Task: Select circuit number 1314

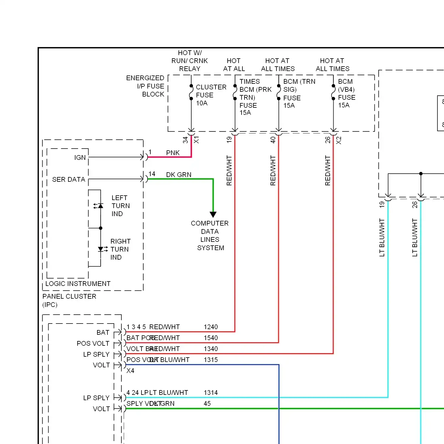Action: pyautogui.click(x=211, y=392)
